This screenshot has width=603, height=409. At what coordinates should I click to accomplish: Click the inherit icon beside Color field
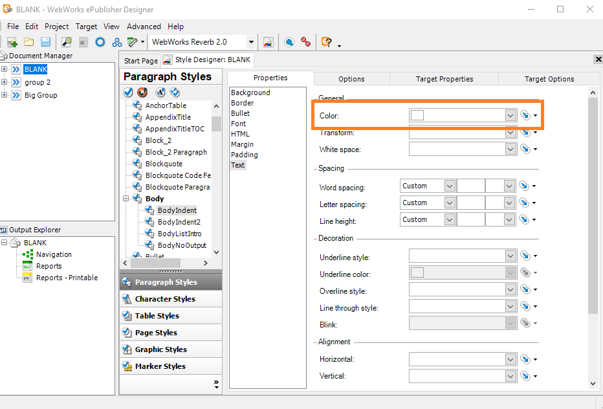pyautogui.click(x=525, y=116)
